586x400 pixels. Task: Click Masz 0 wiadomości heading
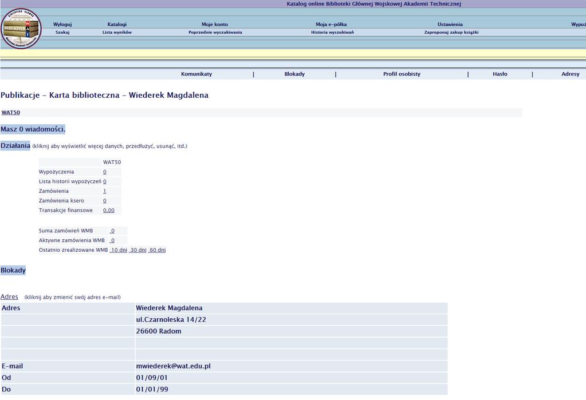(33, 129)
